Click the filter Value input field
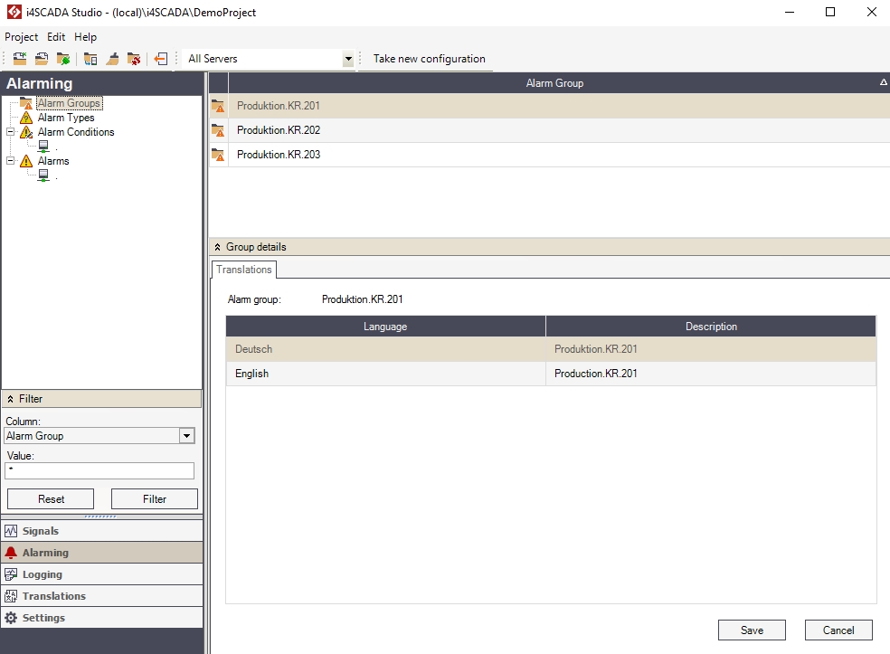This screenshot has height=654, width=890. [99, 470]
